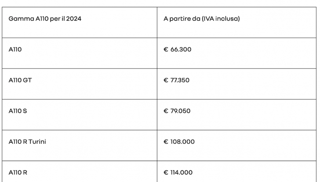The height and width of the screenshot is (182, 320).
Task: Click the euro symbol before 66.300
Action: (166, 50)
